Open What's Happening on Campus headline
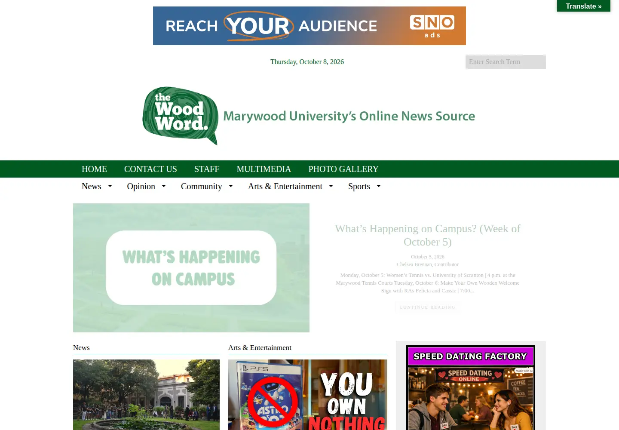The height and width of the screenshot is (430, 619). coord(428,235)
